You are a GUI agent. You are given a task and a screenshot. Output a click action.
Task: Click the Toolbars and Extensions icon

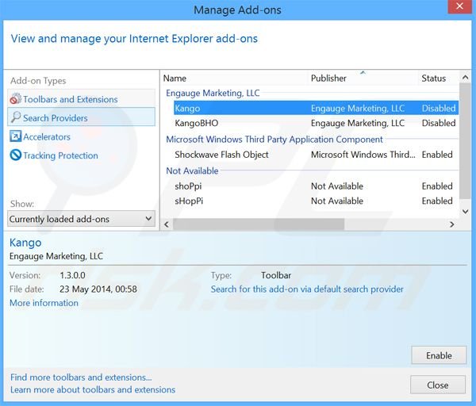pyautogui.click(x=15, y=99)
